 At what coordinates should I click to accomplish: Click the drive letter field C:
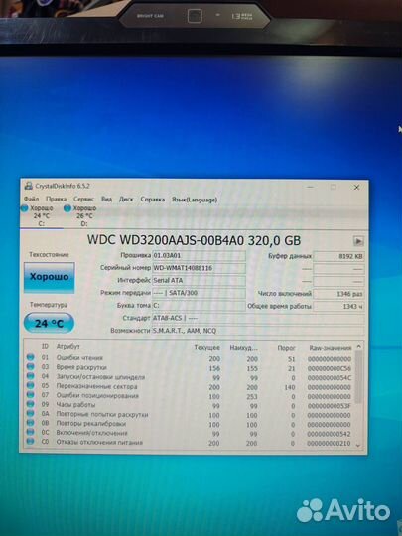pyautogui.click(x=199, y=306)
